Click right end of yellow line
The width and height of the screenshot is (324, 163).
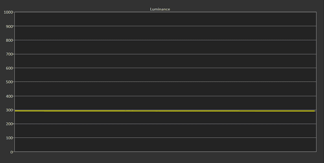314,111
